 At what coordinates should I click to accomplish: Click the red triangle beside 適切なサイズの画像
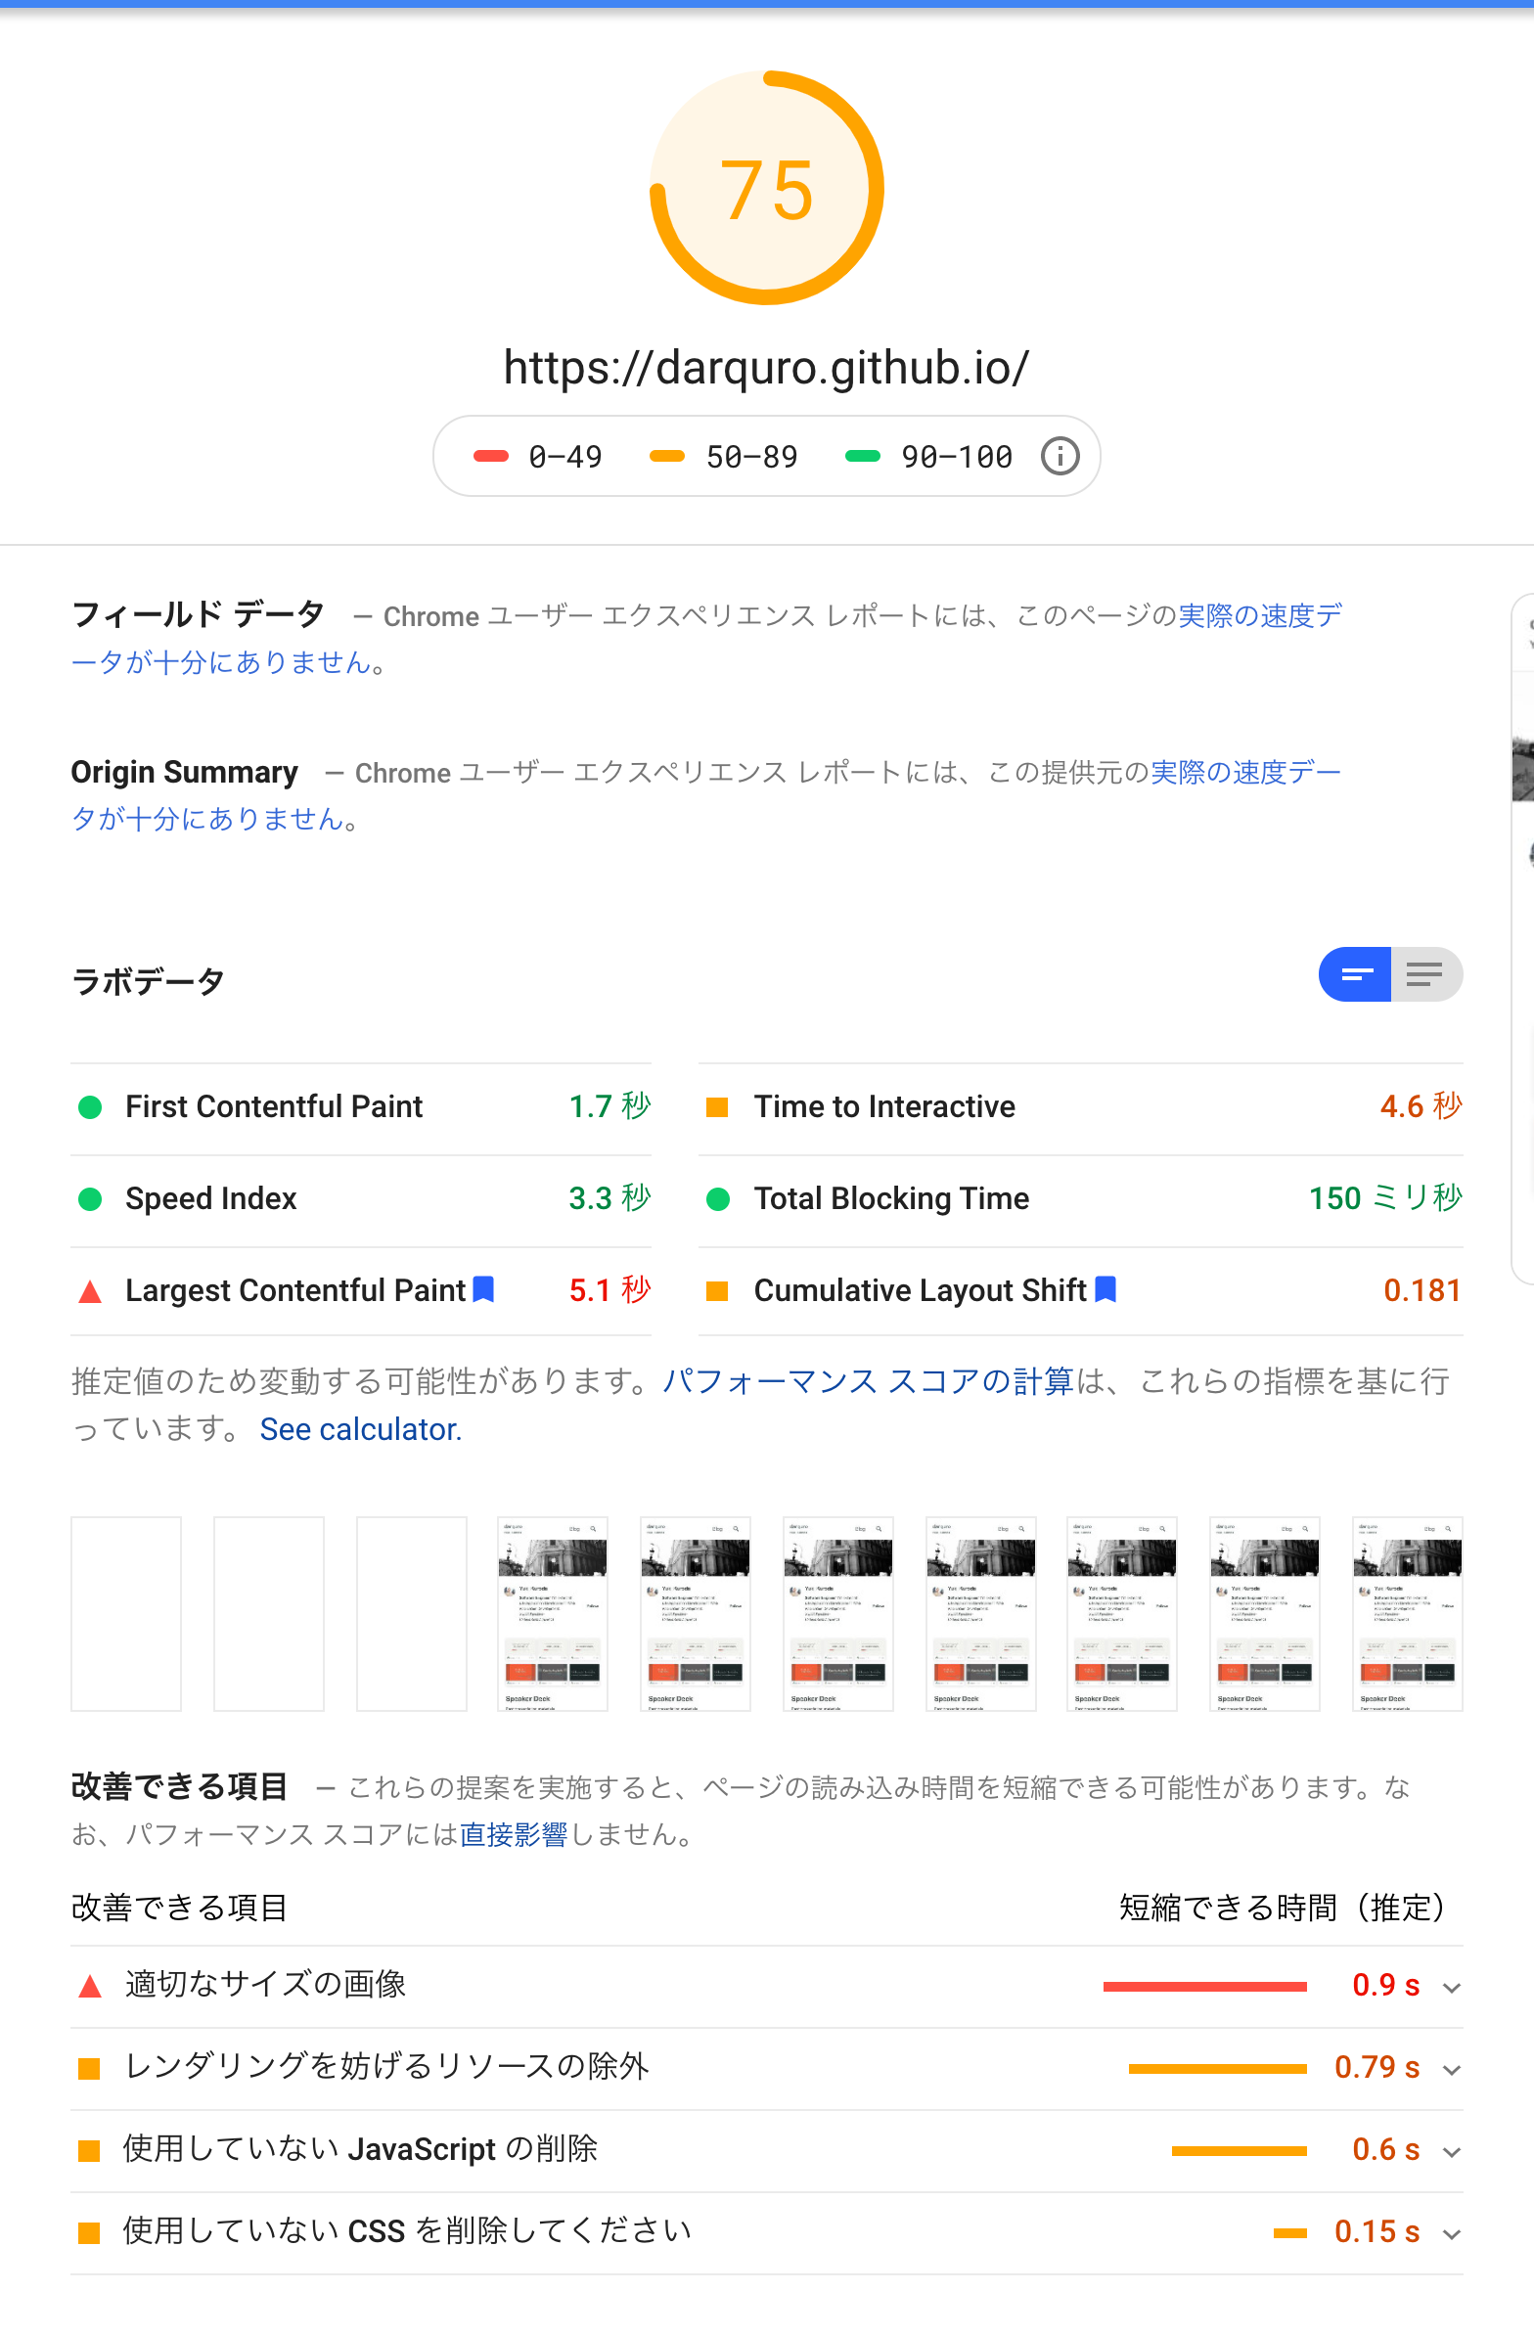tap(89, 1986)
